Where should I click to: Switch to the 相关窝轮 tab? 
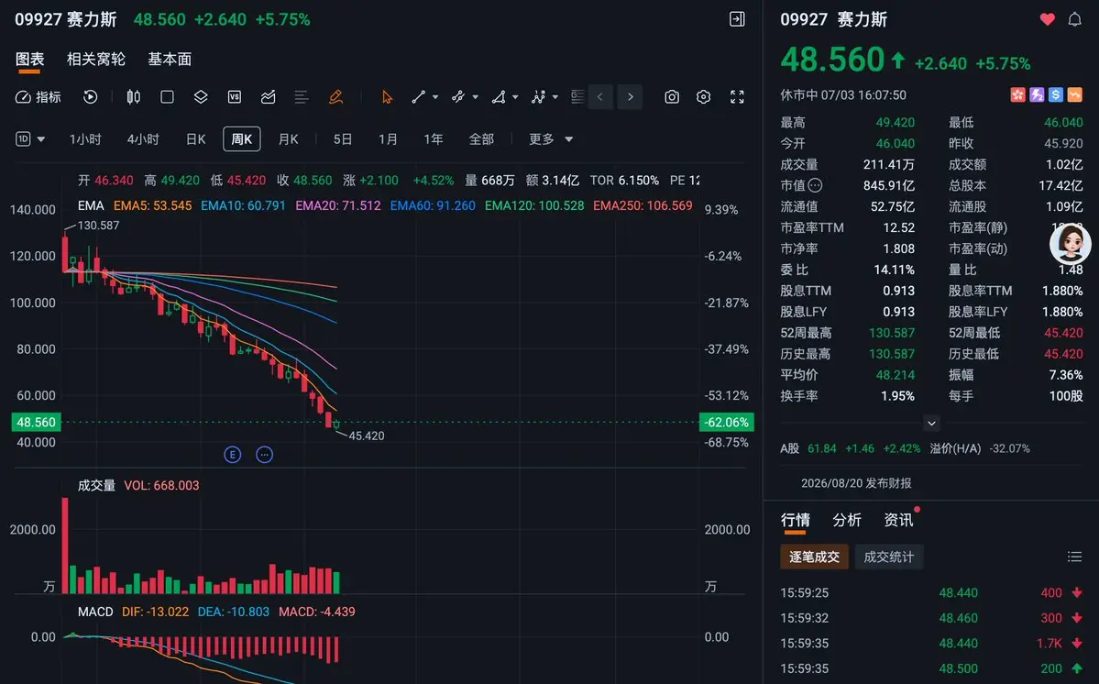(96, 59)
